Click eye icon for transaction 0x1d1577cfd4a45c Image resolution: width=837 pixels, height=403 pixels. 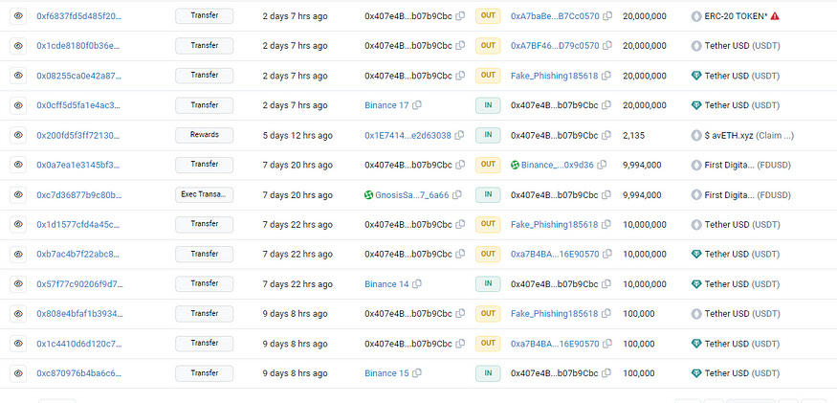click(x=18, y=225)
